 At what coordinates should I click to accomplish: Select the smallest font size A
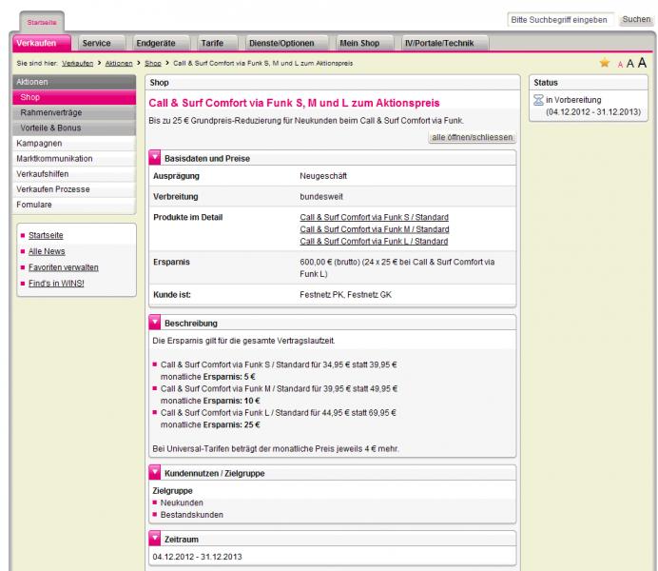coord(620,65)
